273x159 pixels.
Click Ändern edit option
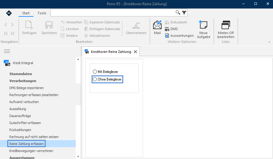click(69, 36)
